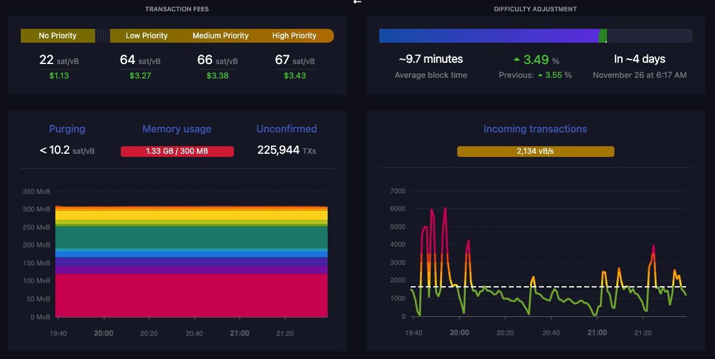Click the High Priority fee segment

click(294, 36)
